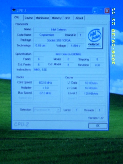Click the CPU-Z chip icon in title bar
Screen dimensions: 123x164
coord(14,10)
